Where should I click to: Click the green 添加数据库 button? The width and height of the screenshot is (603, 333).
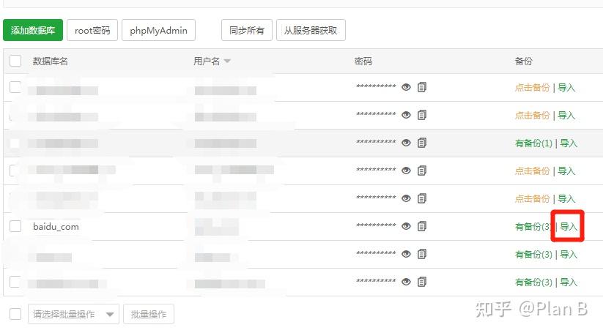click(33, 30)
